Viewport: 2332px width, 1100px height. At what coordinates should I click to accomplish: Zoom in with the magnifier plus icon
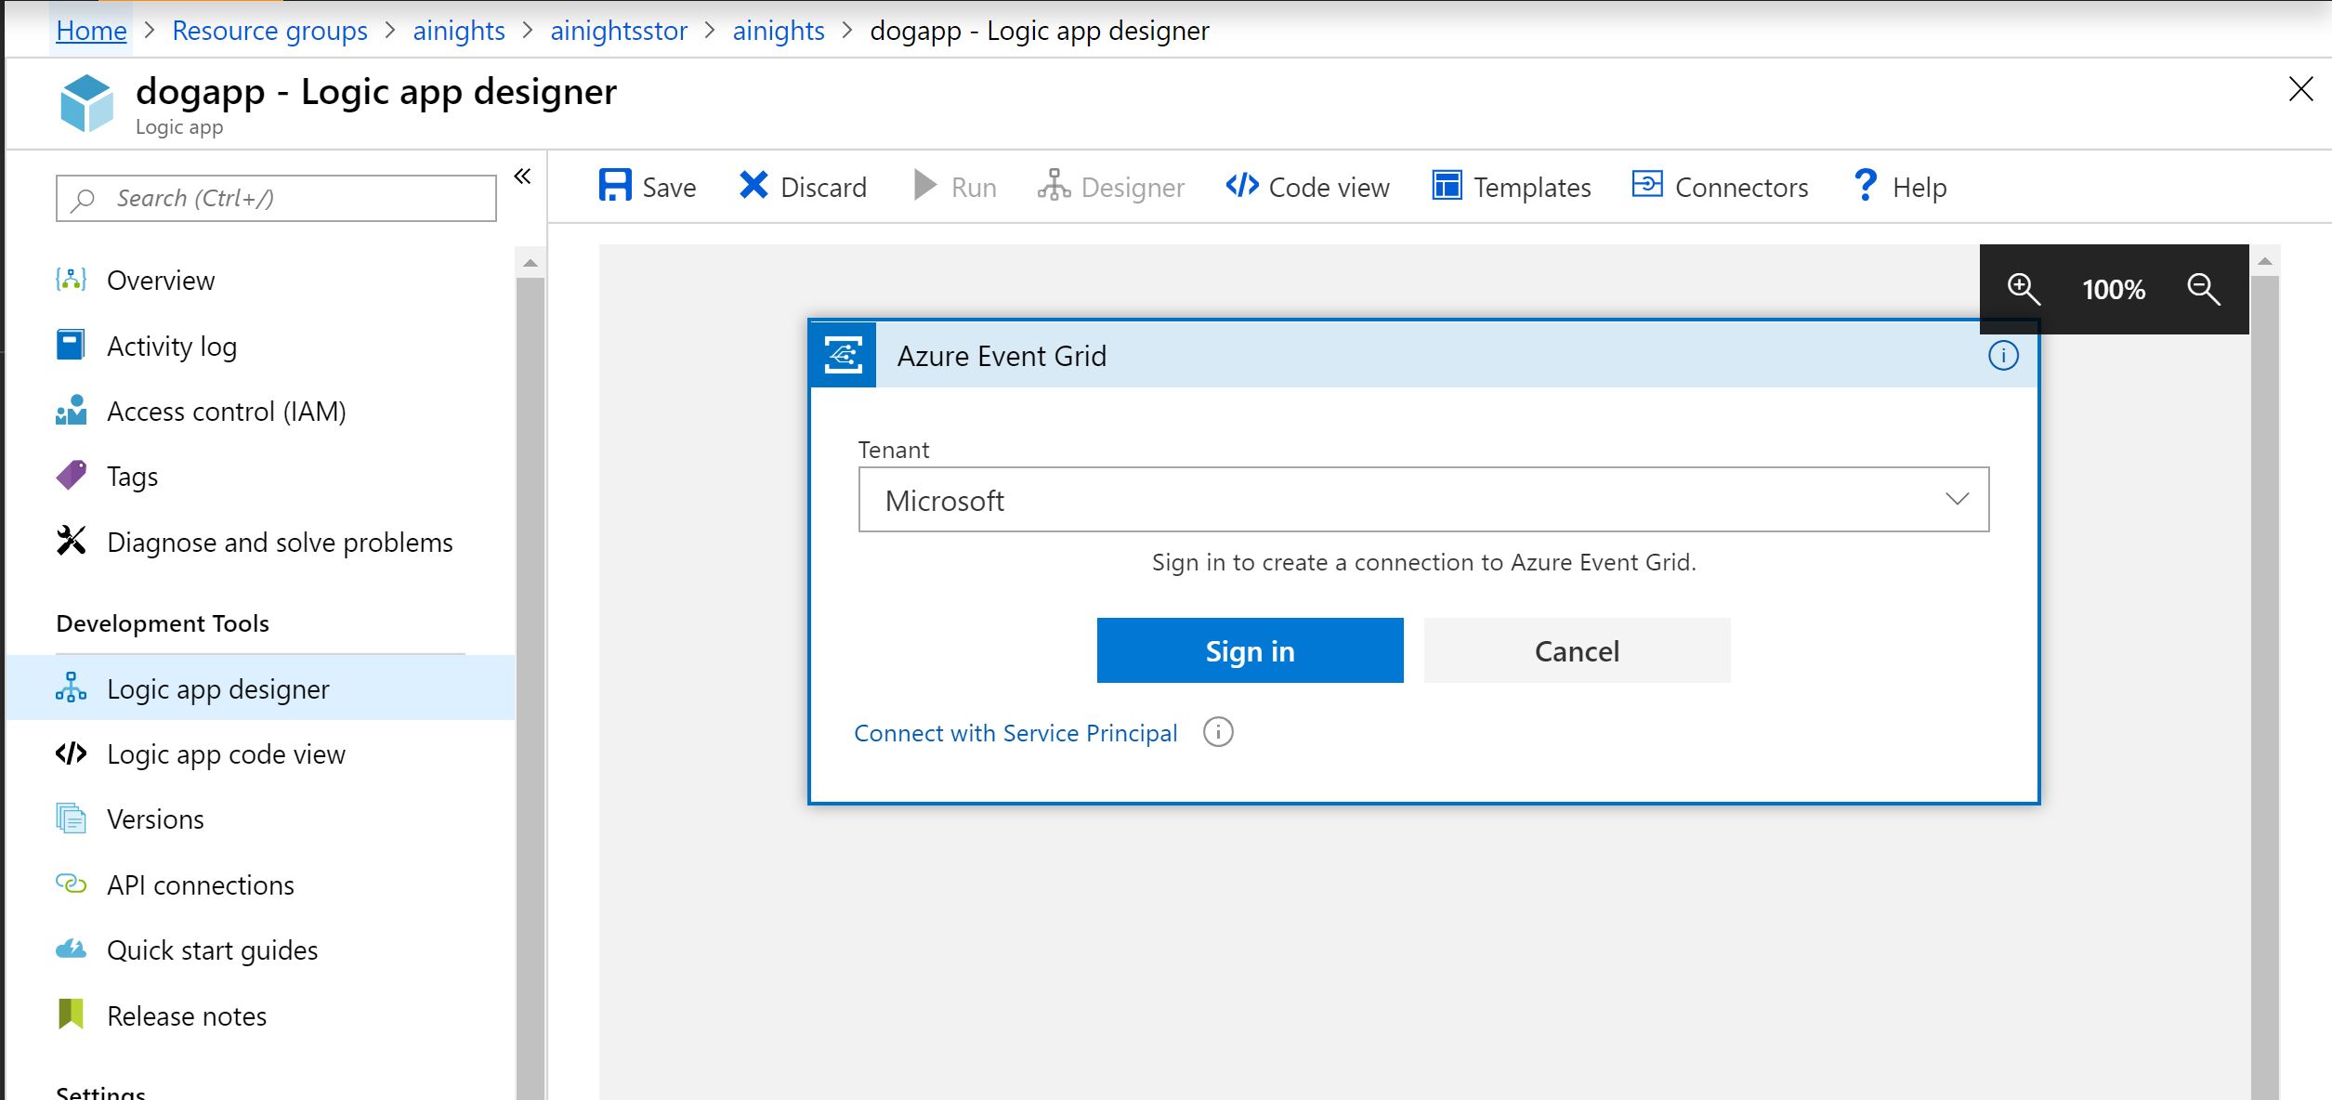(2023, 289)
